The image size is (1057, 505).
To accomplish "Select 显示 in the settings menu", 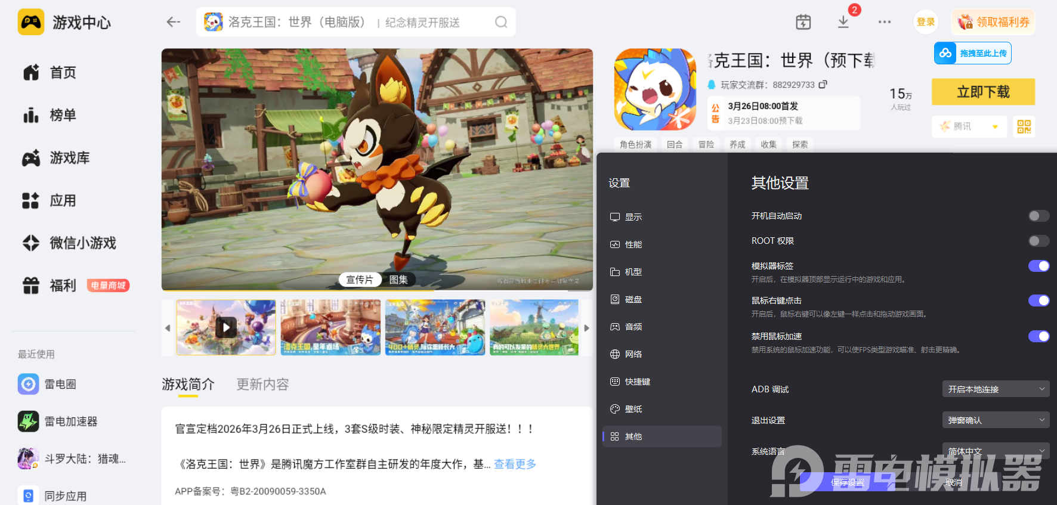I will click(x=662, y=217).
